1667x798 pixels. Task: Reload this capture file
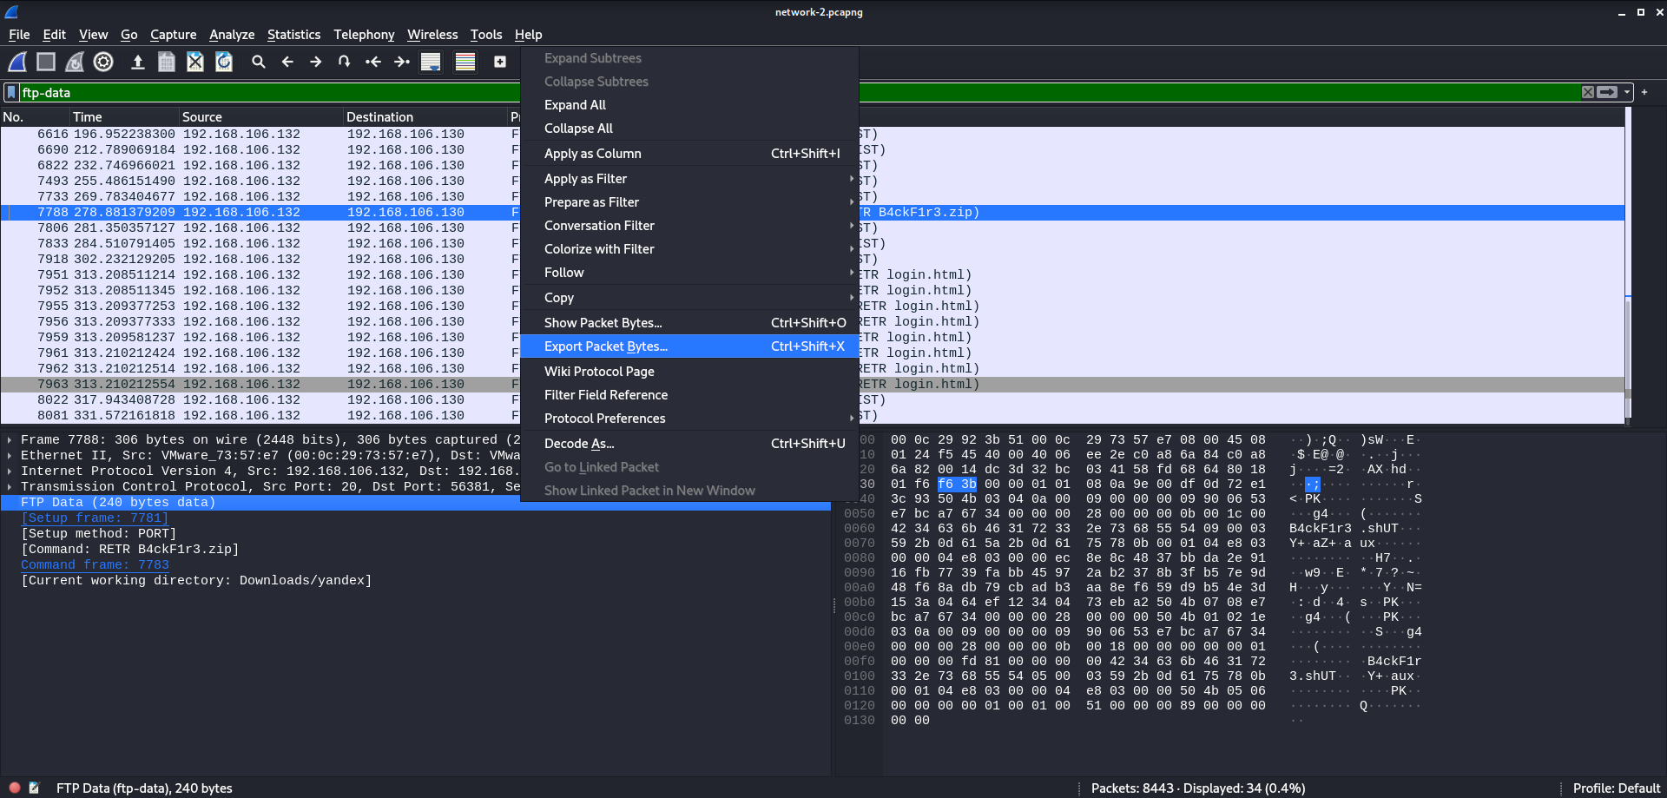[224, 62]
